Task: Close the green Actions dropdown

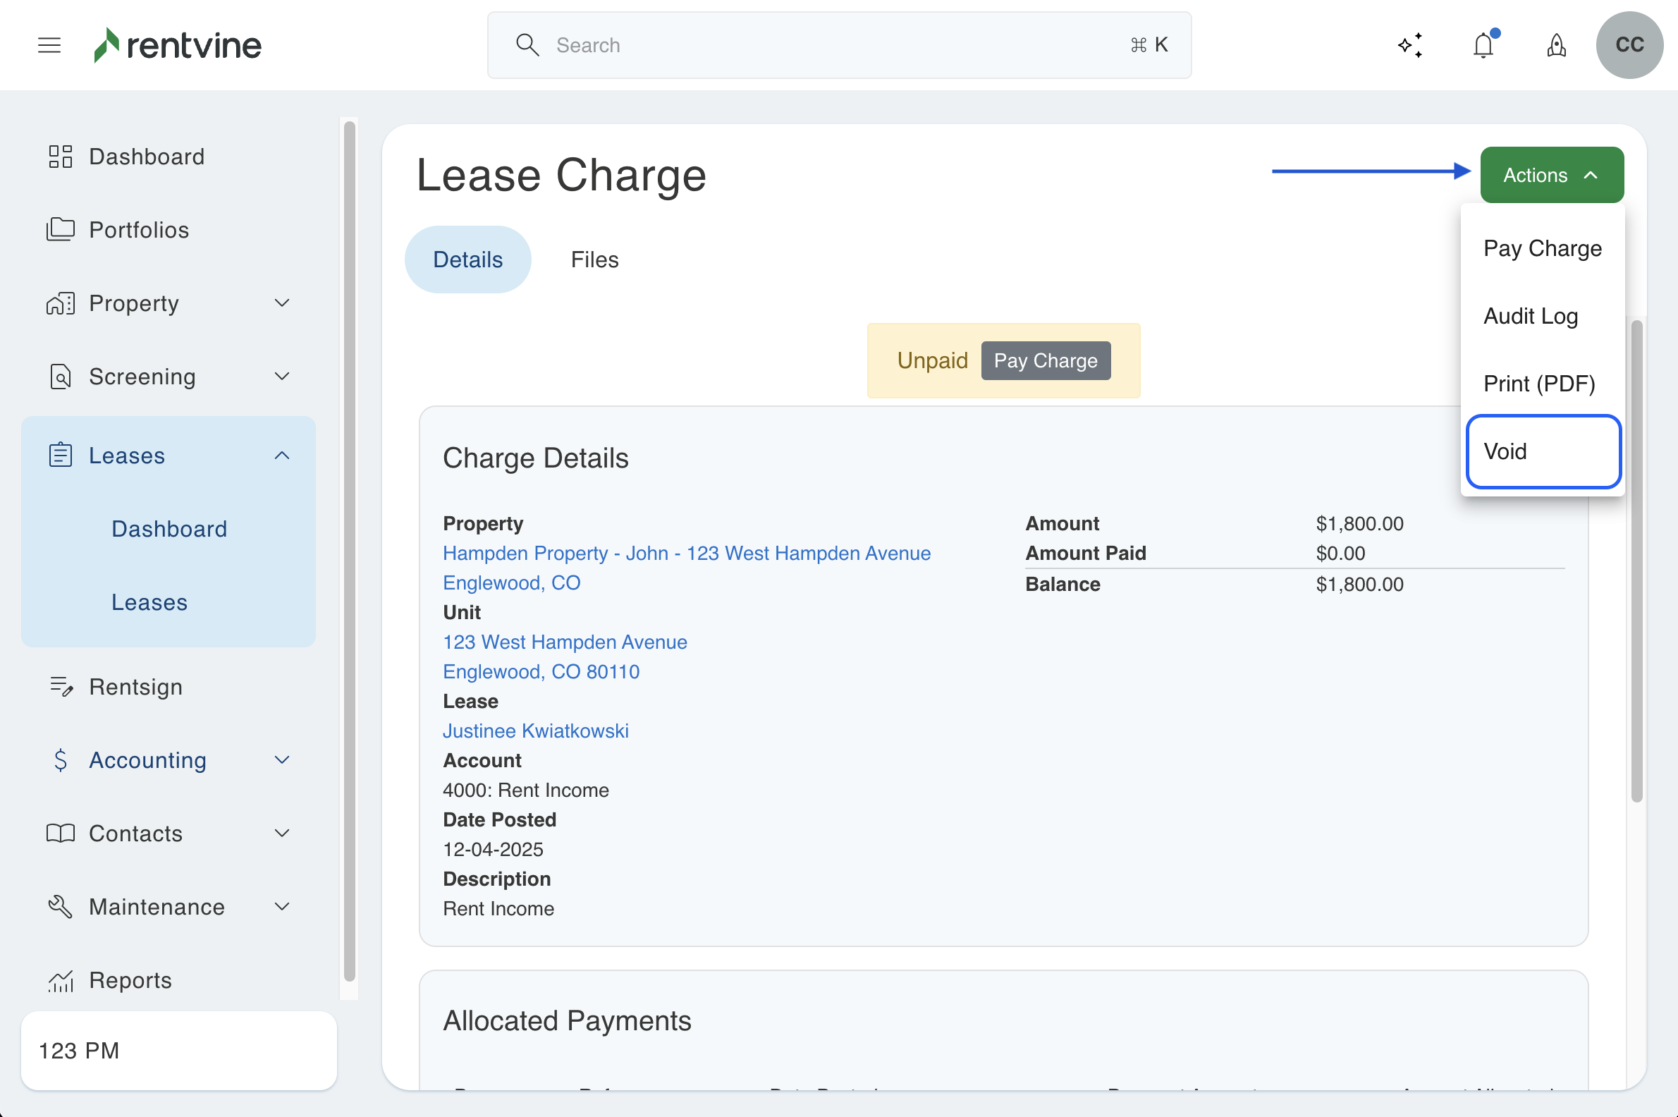Action: (x=1551, y=176)
